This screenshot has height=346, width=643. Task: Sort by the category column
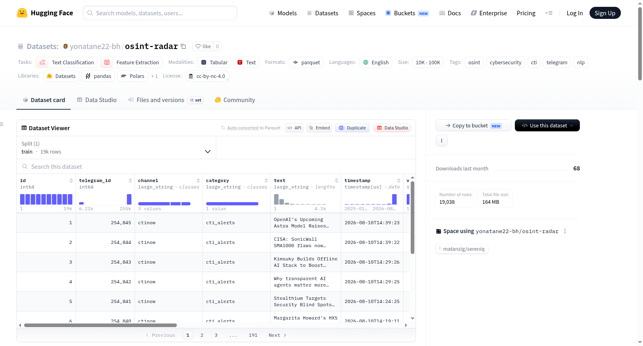click(266, 180)
